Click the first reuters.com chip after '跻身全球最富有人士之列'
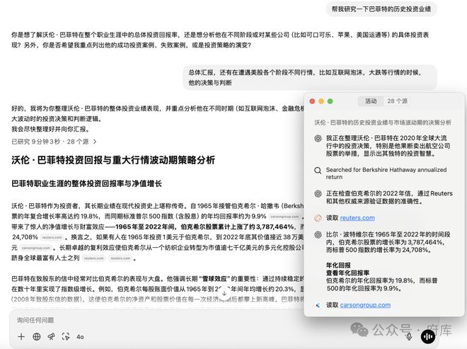Viewport: 467px width, 349px height. click(x=94, y=258)
